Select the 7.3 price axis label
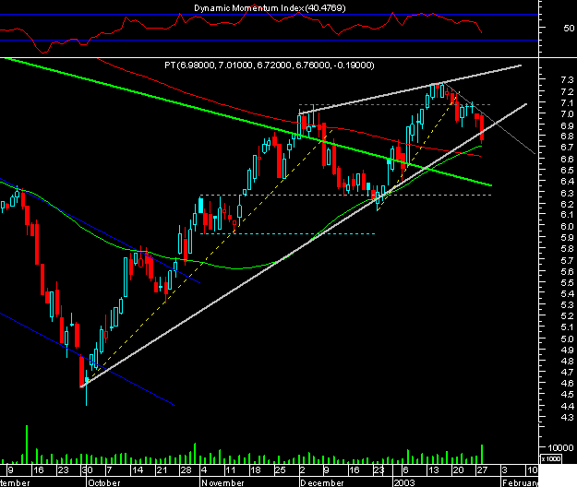The height and width of the screenshot is (487, 577). (567, 79)
